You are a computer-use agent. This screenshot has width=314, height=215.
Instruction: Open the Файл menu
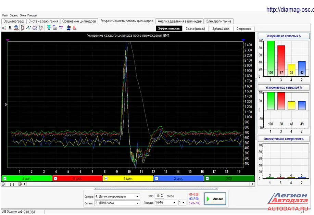pyautogui.click(x=5, y=15)
